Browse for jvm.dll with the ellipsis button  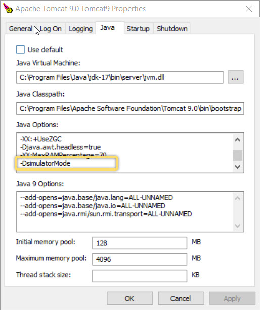[x=235, y=77]
